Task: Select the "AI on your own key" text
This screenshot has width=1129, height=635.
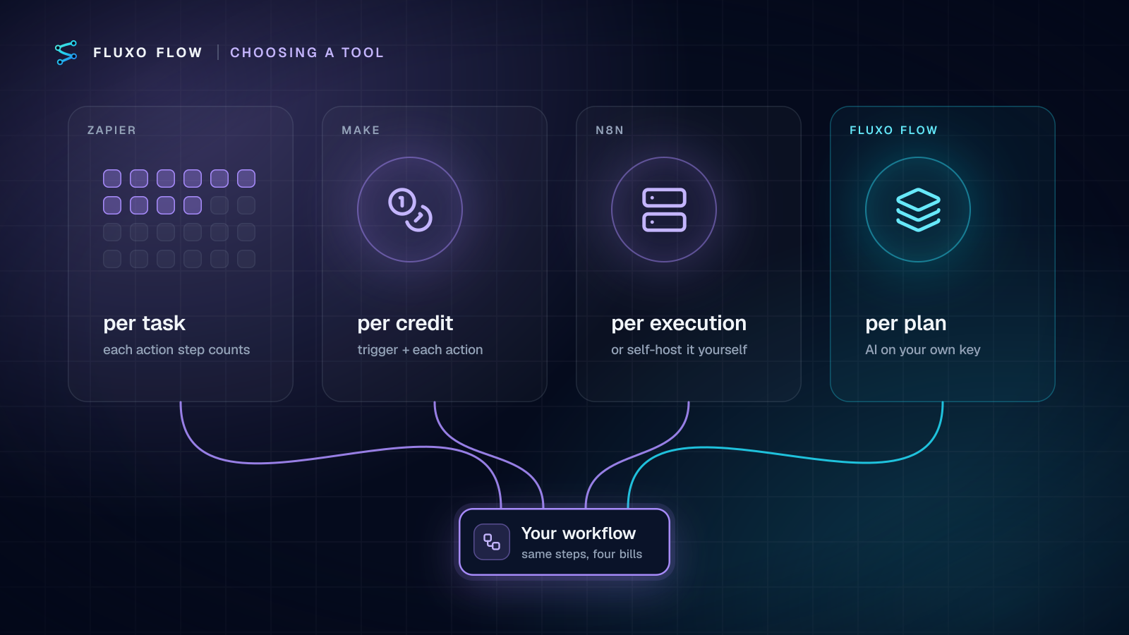Action: (x=923, y=350)
